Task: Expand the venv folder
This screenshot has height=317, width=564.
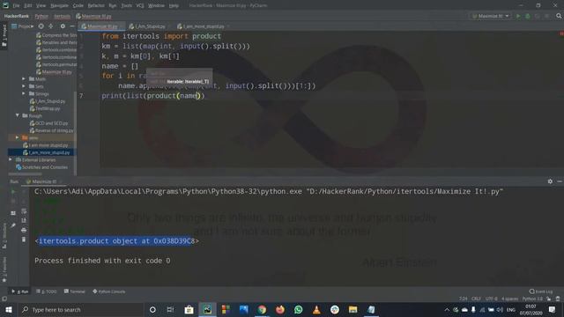Action: tap(18, 137)
